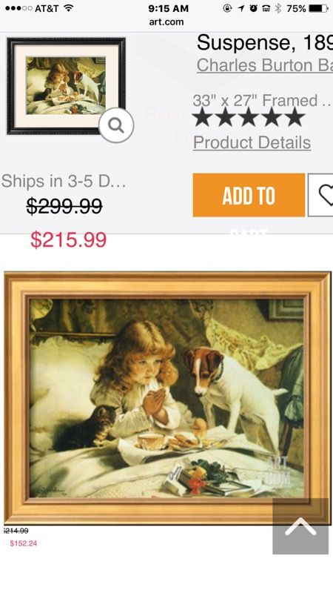Tap the $215.99 sale price
Viewport: 333px width, 593px height.
coord(68,239)
